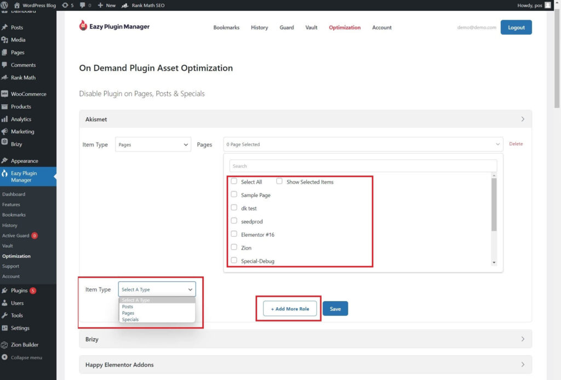Screen dimensions: 561x380
Task: Click the Tools wrench icon
Action: point(4,315)
